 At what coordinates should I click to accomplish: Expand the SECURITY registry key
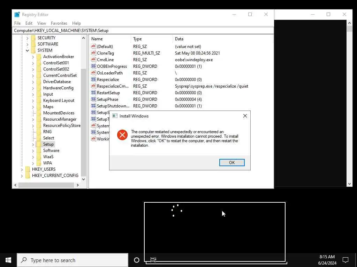(x=27, y=38)
